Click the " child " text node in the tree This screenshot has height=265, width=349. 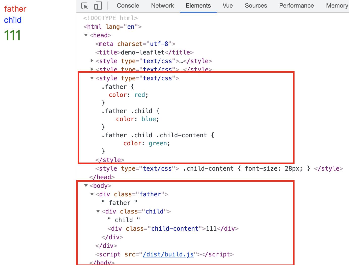pos(124,220)
